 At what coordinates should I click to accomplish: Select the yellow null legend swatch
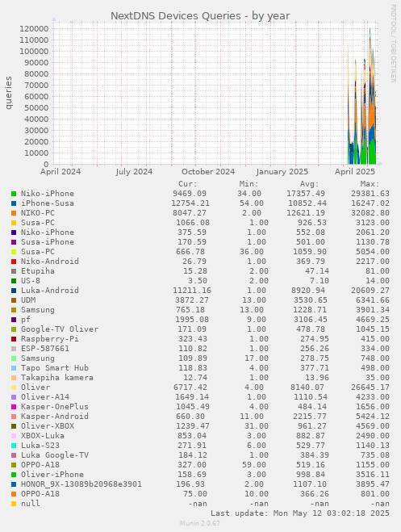coord(14,504)
